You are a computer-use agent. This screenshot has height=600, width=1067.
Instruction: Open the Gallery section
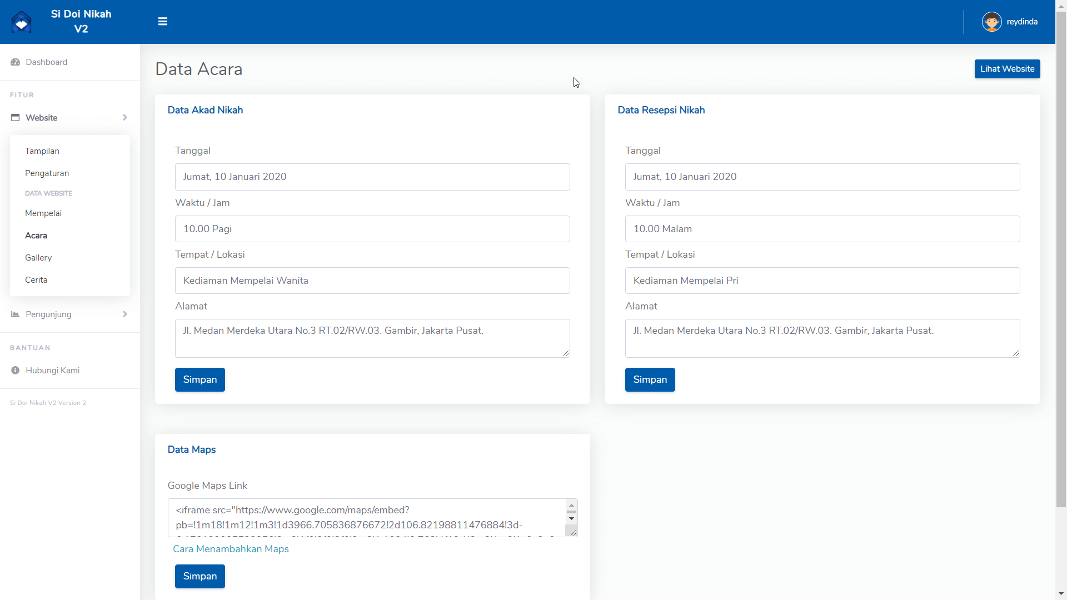(x=38, y=257)
